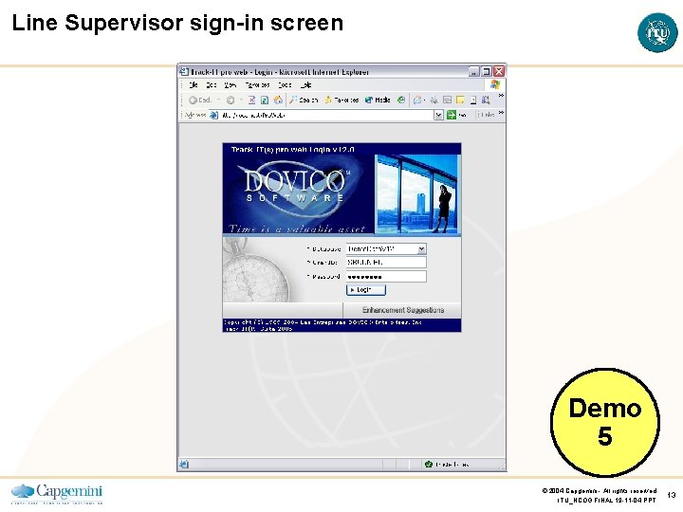Open the Enhancement Suggestions link
Image resolution: width=683 pixels, height=512 pixels.
coord(403,310)
